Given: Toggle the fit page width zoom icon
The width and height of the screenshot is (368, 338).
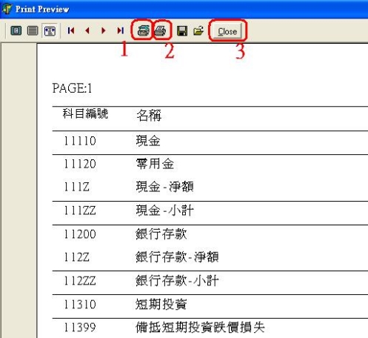Looking at the screenshot, I should pos(50,31).
